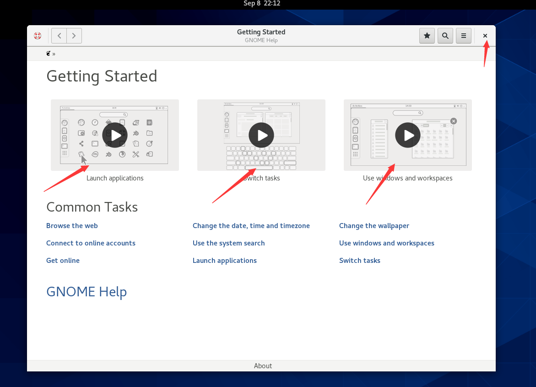
Task: Open Connect to online accounts link
Action: click(91, 243)
